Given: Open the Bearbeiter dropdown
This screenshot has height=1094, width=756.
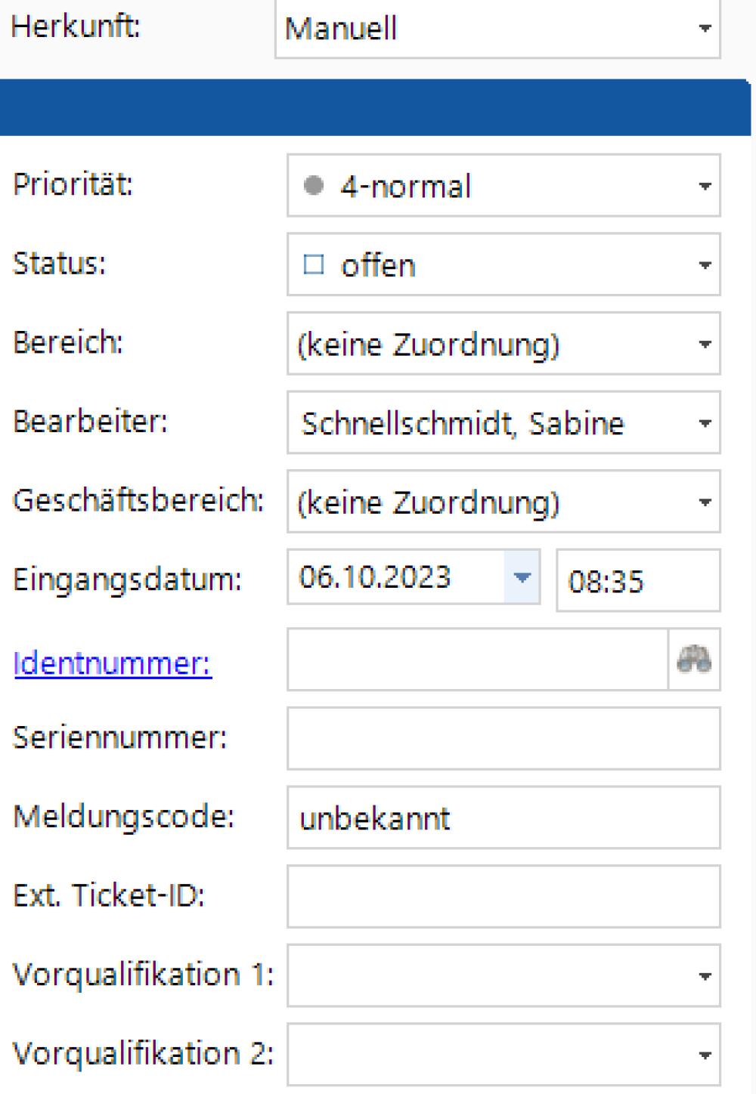Looking at the screenshot, I should coord(705,423).
